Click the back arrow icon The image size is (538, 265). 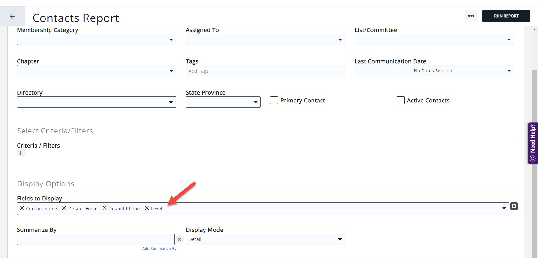point(12,16)
